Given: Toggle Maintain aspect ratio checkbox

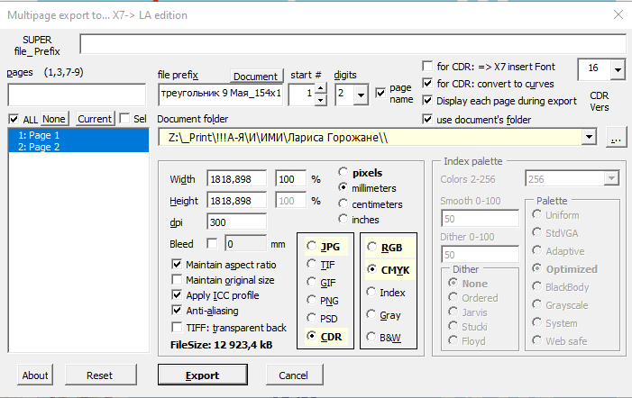Looking at the screenshot, I should pos(177,265).
